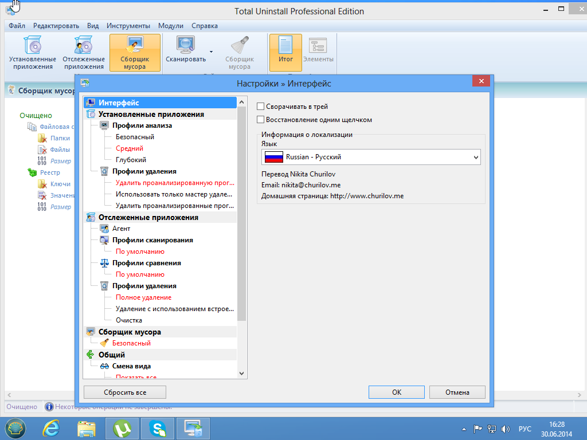Viewport: 587px width, 440px height.
Task: Open the Язык language dropdown
Action: (371, 157)
